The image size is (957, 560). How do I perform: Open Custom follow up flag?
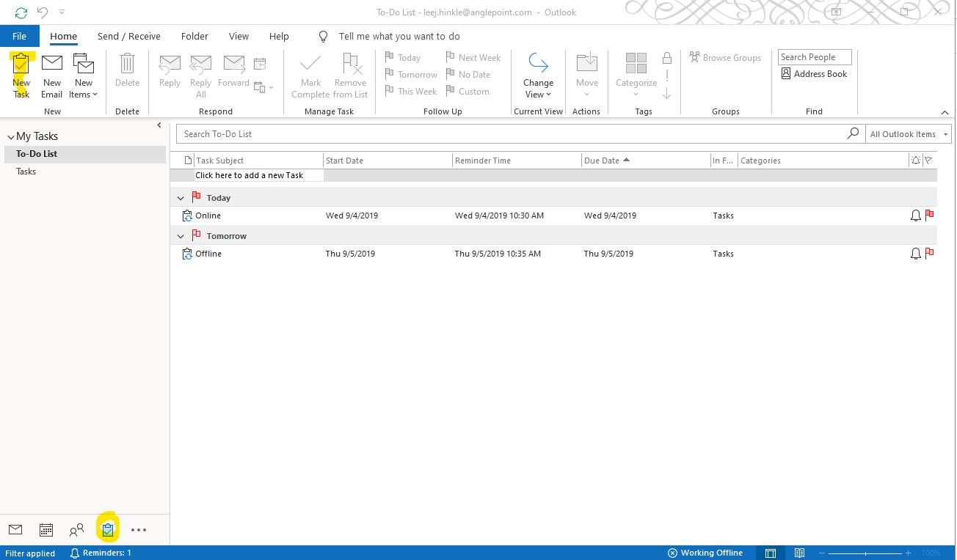(467, 92)
